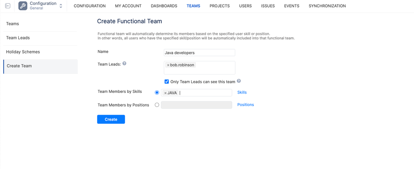Toggle Only Team Leads can see this team

(167, 82)
